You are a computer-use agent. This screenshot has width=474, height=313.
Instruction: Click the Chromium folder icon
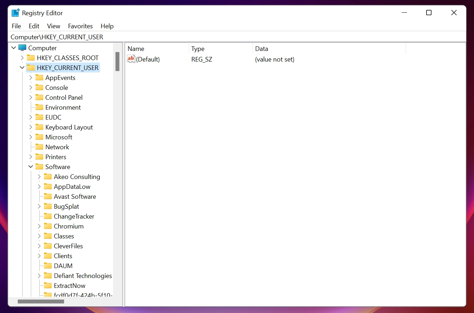pos(48,226)
